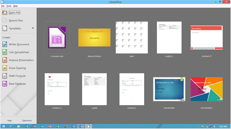Screen dimensions: 231x129
Task: Create a new Impress Presentation via its label
Action: pos(21,60)
